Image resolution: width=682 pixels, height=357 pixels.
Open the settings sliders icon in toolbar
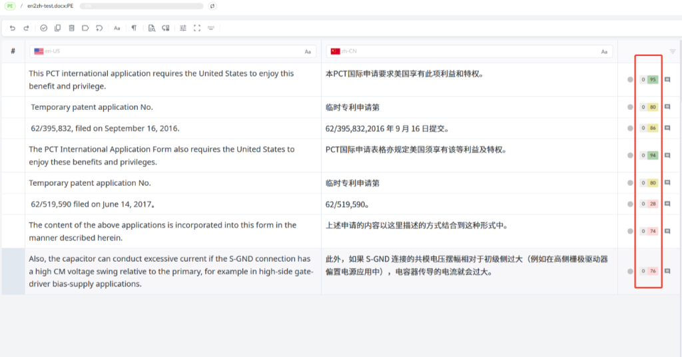[183, 28]
